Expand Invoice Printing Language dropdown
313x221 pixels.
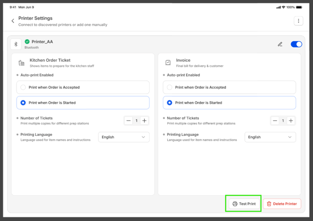[x=270, y=137]
